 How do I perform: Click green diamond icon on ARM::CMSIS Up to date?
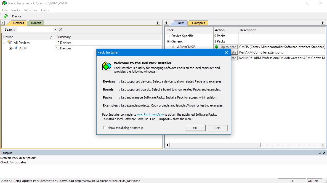click(x=216, y=47)
